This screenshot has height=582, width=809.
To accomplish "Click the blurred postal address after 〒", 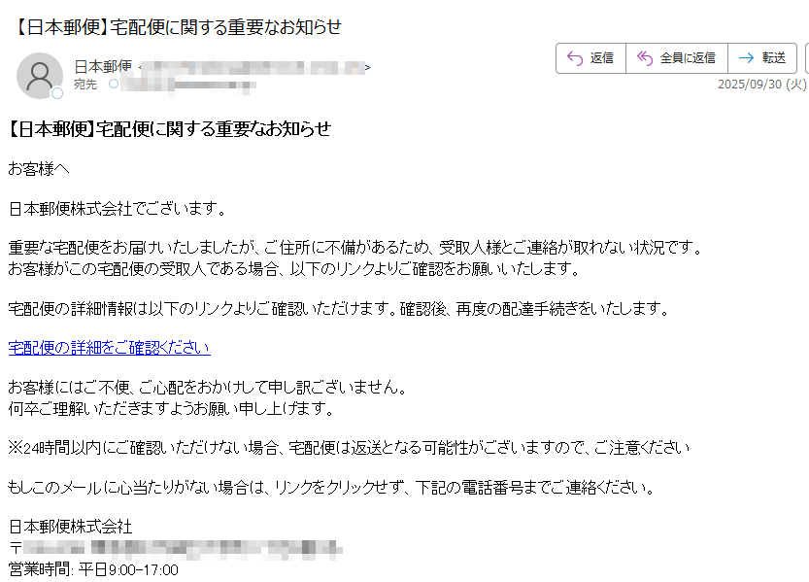I will tap(183, 548).
